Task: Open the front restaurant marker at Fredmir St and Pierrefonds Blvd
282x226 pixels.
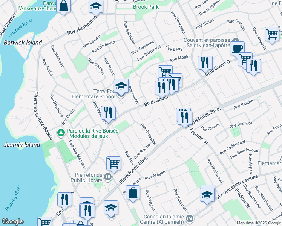Action: point(185,119)
